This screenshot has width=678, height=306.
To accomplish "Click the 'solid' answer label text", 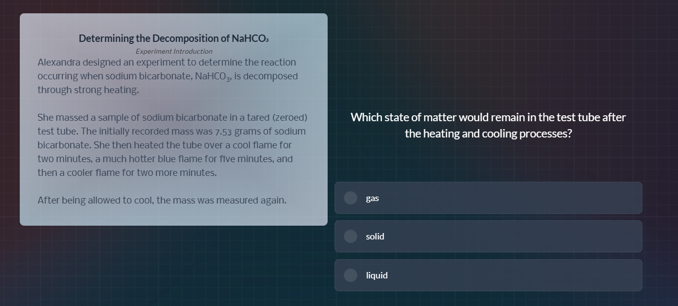I will [375, 237].
